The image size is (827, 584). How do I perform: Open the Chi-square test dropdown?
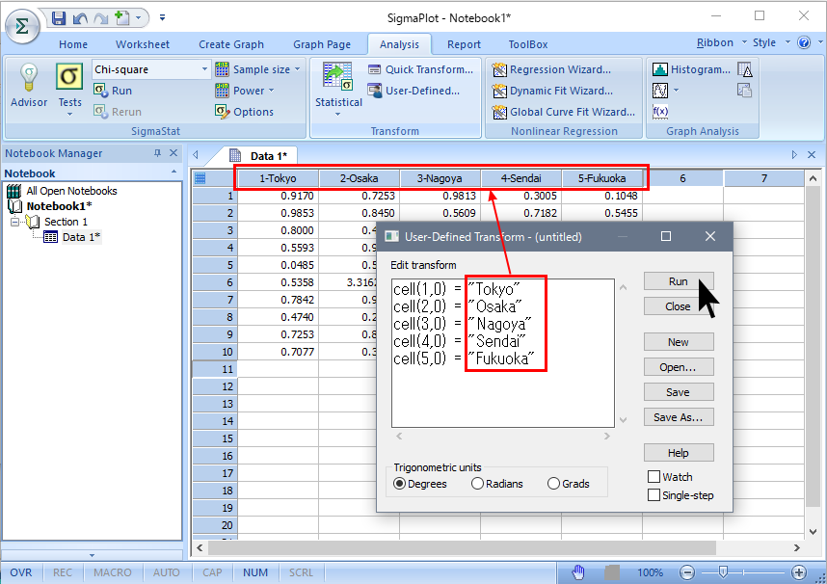[204, 69]
